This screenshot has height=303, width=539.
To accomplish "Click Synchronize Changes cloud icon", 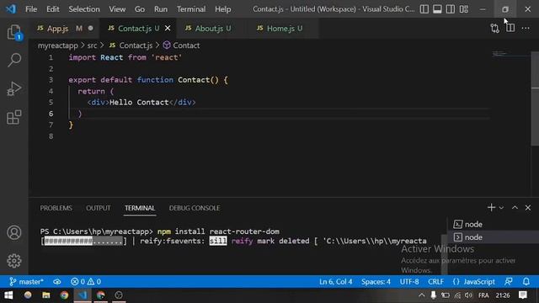I will coord(57,282).
